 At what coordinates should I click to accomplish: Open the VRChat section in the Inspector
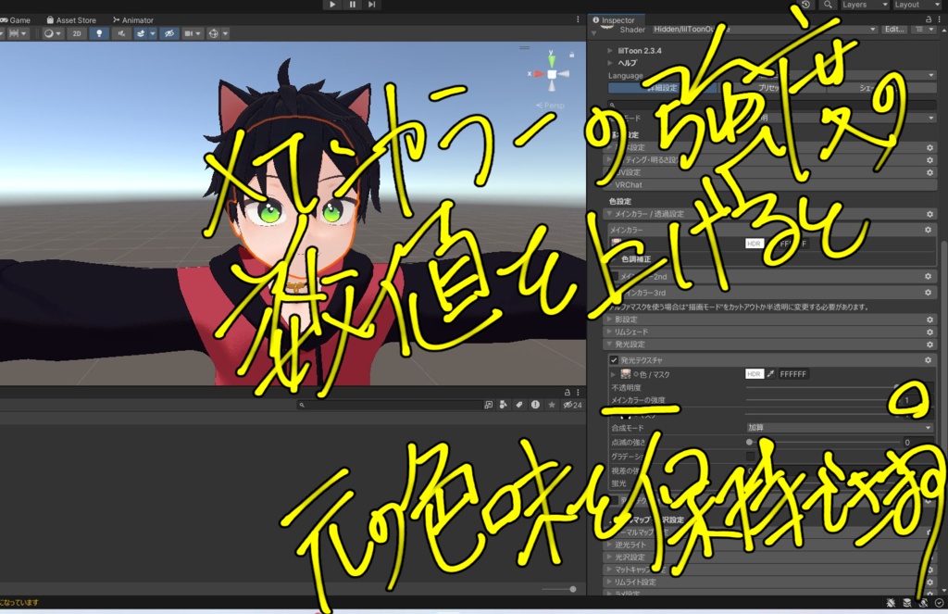coord(771,185)
